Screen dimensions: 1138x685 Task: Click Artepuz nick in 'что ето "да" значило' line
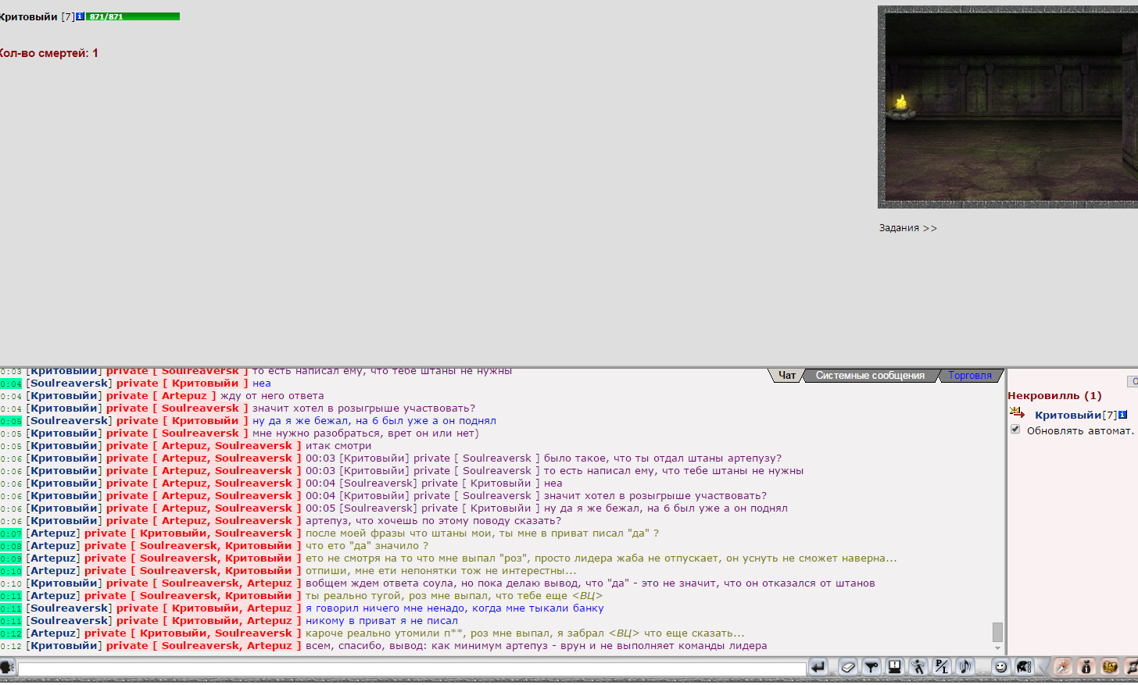pos(53,546)
